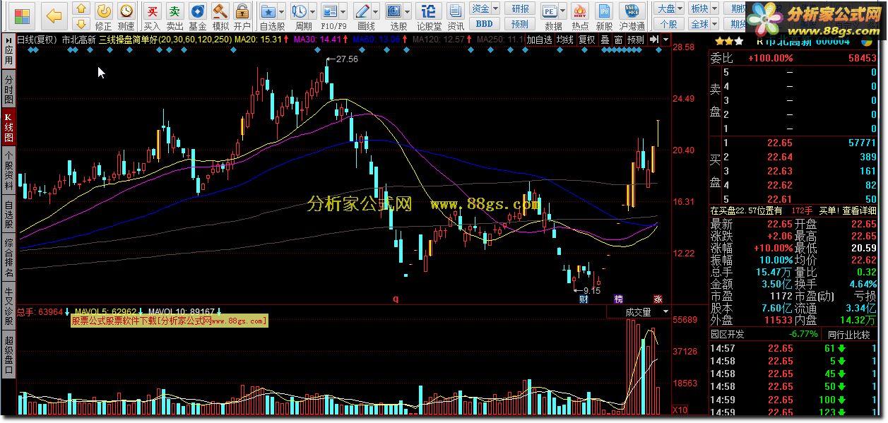Open the 沪港通 SSE HKE icon
This screenshot has width=888, height=423.
632,16
